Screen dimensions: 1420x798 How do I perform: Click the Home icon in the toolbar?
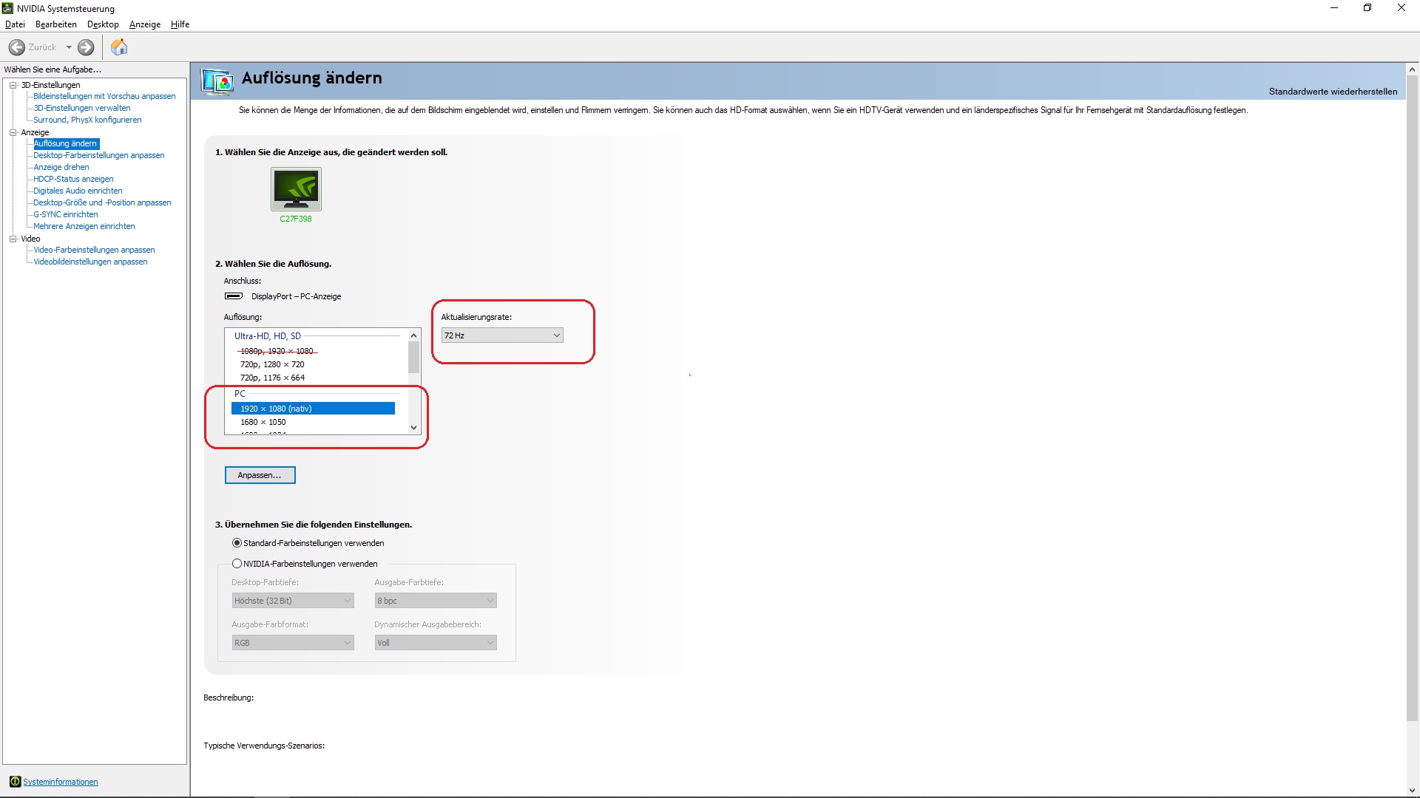pyautogui.click(x=119, y=47)
